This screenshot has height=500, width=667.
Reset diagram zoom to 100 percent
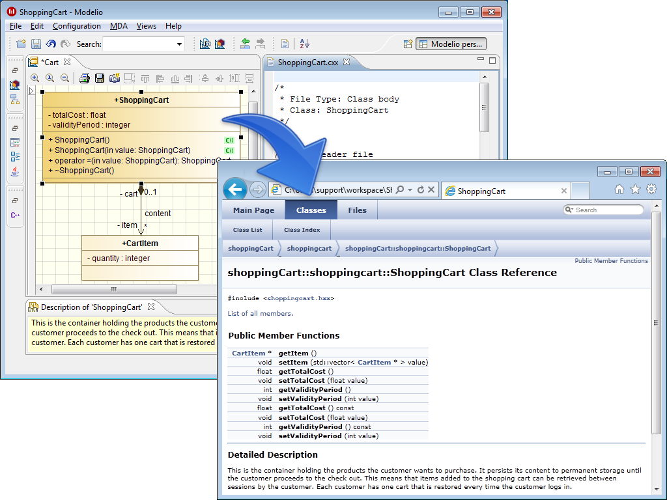pos(50,78)
